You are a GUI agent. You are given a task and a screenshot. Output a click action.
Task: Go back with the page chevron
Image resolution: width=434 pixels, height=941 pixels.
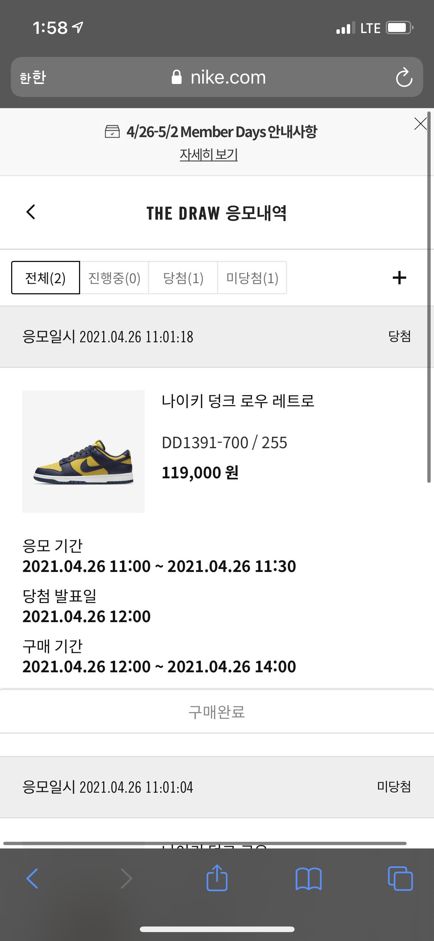coord(31,212)
